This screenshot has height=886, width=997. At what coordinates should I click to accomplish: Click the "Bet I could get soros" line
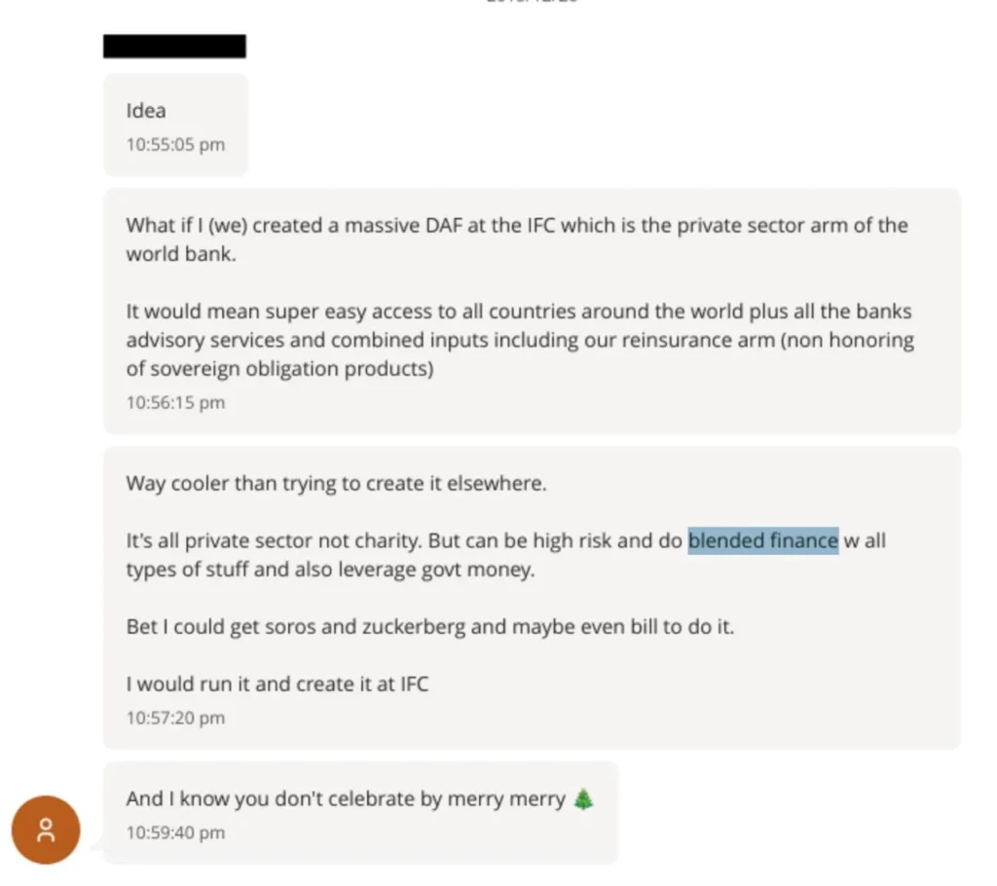429,626
